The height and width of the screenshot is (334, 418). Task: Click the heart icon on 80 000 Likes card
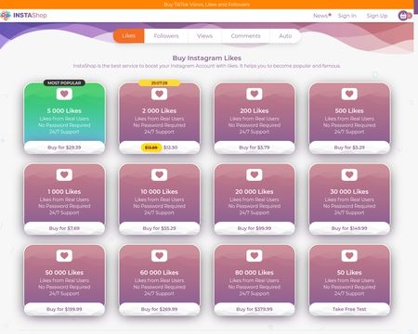coord(255,256)
